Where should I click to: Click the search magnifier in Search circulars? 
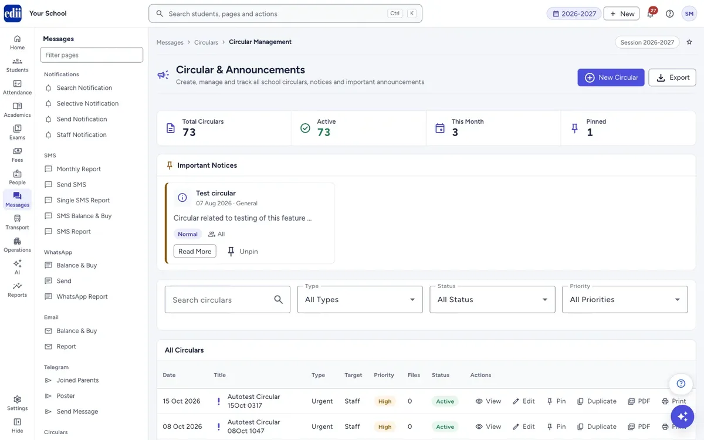tap(279, 300)
